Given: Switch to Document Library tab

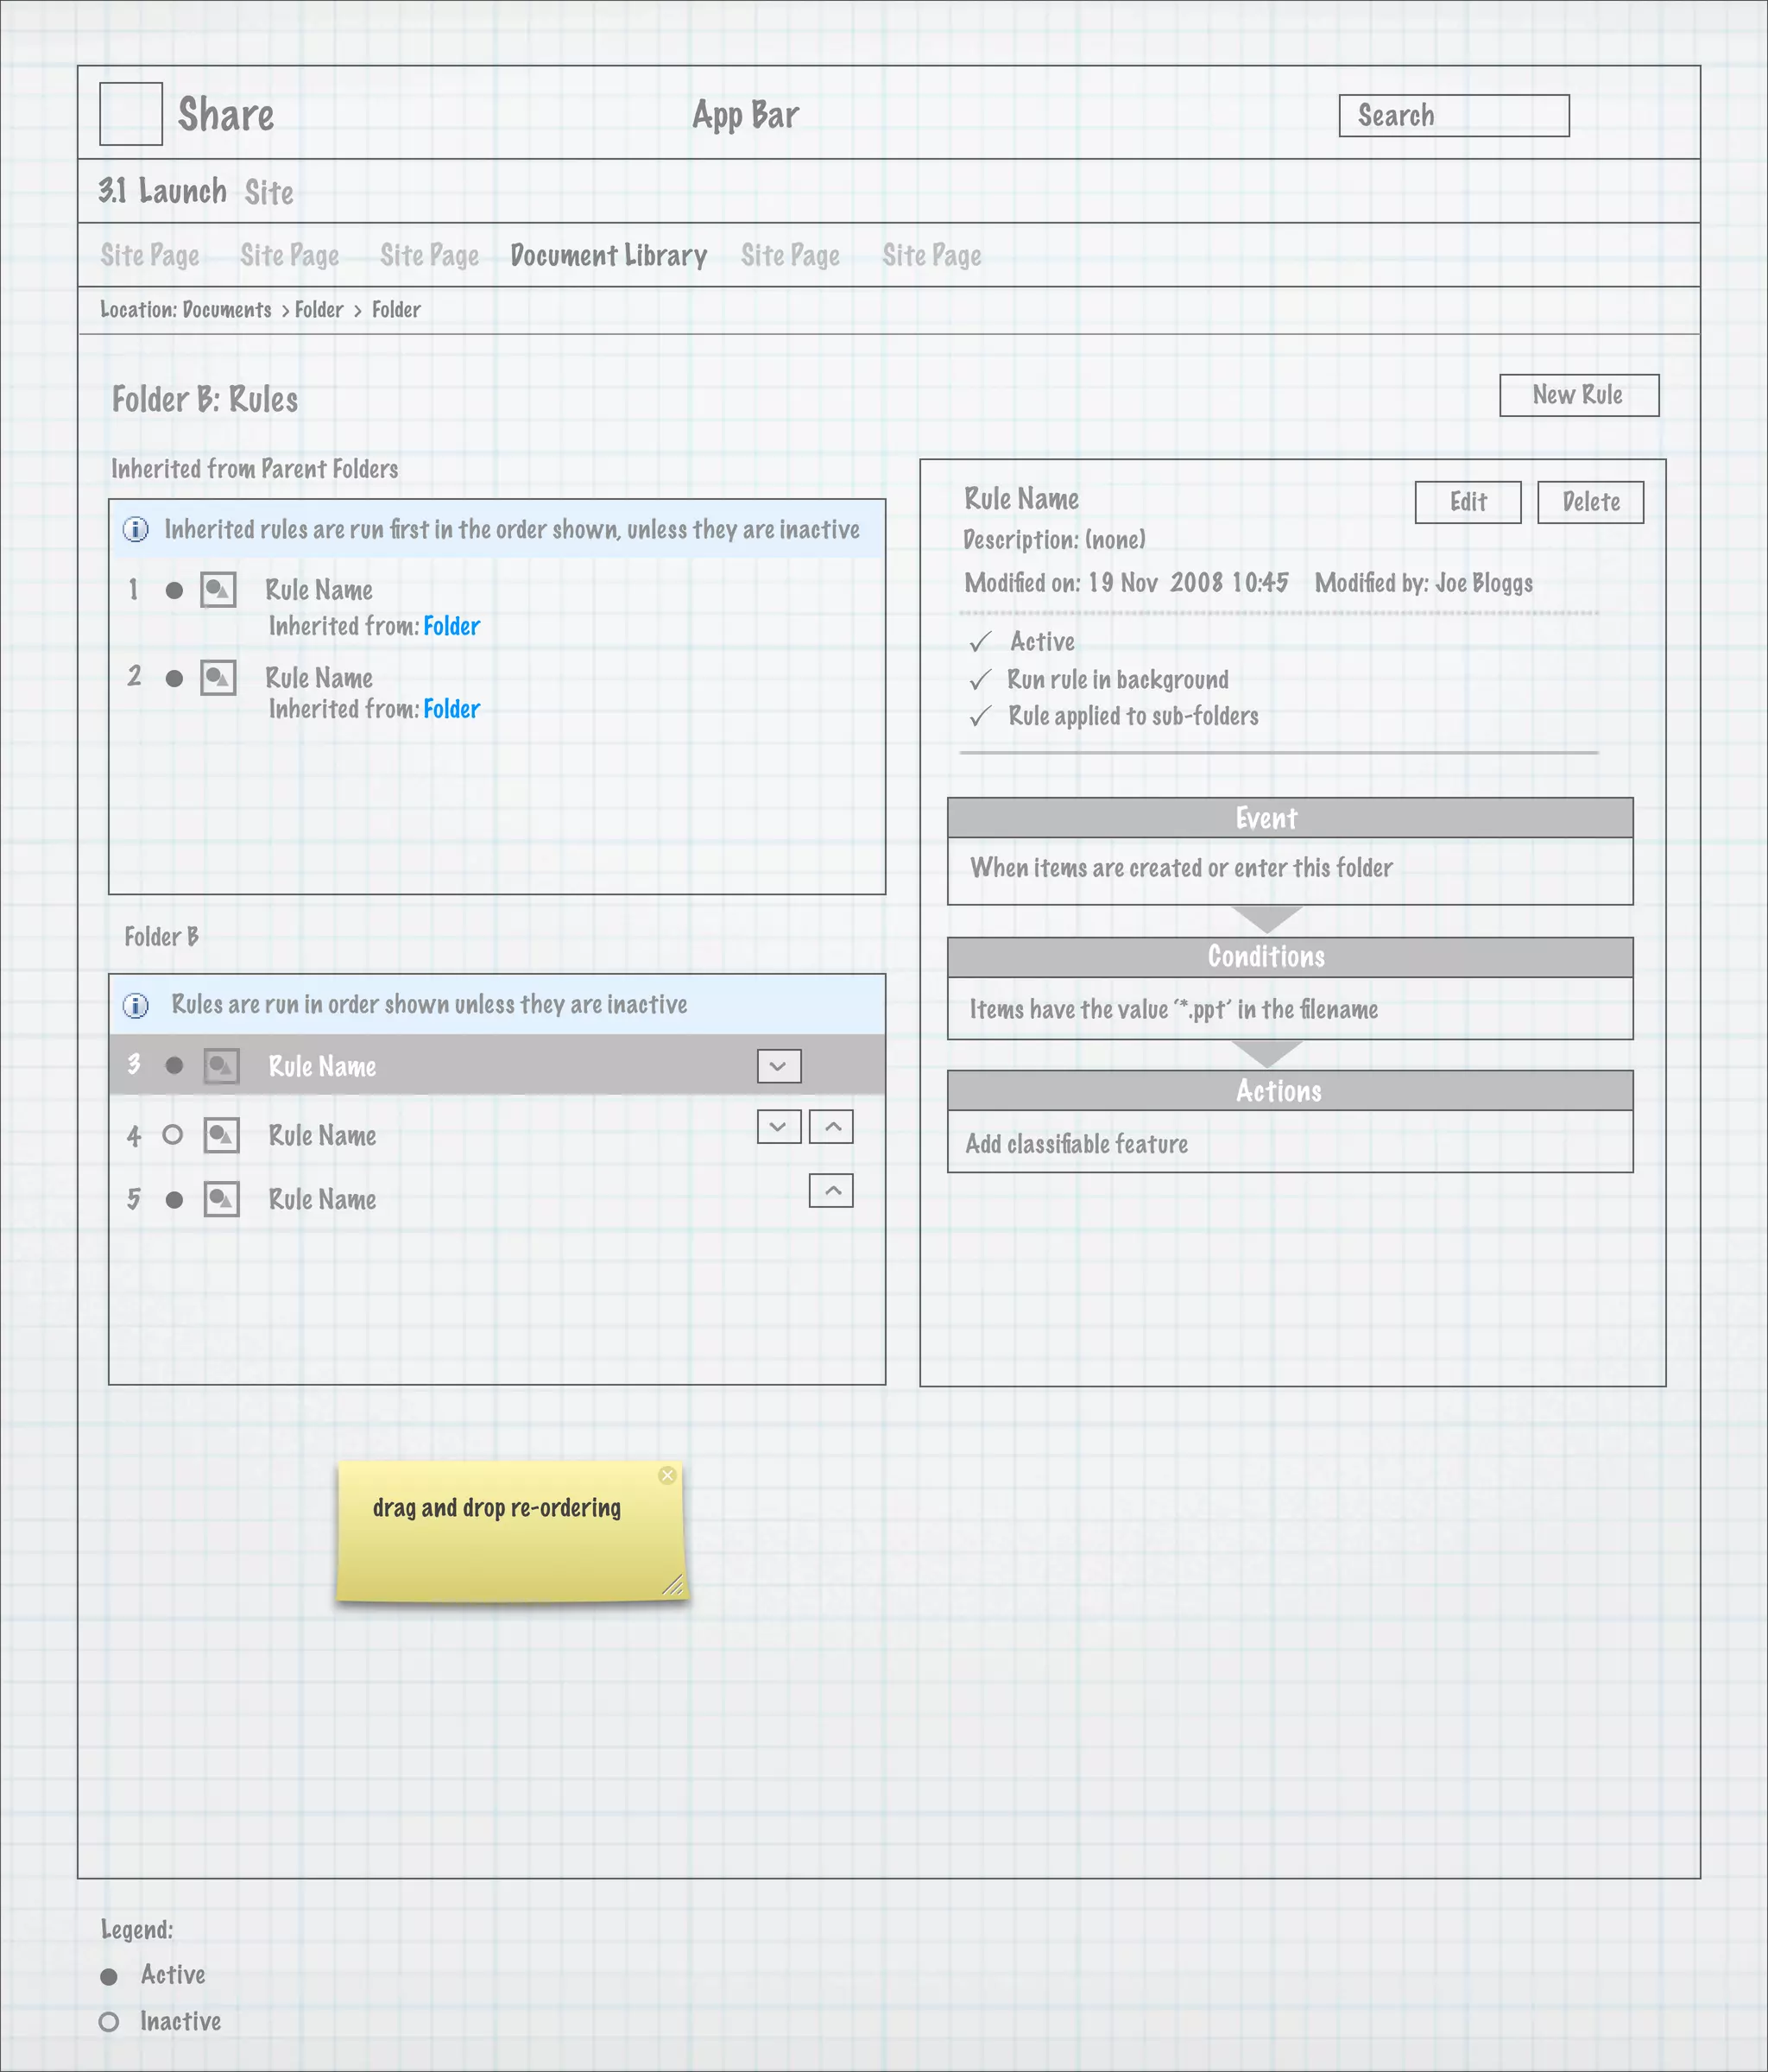Looking at the screenshot, I should pos(608,256).
